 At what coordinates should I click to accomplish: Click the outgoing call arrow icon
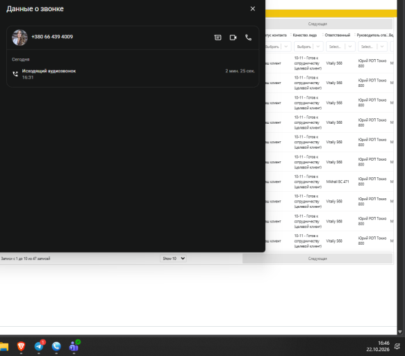point(15,74)
